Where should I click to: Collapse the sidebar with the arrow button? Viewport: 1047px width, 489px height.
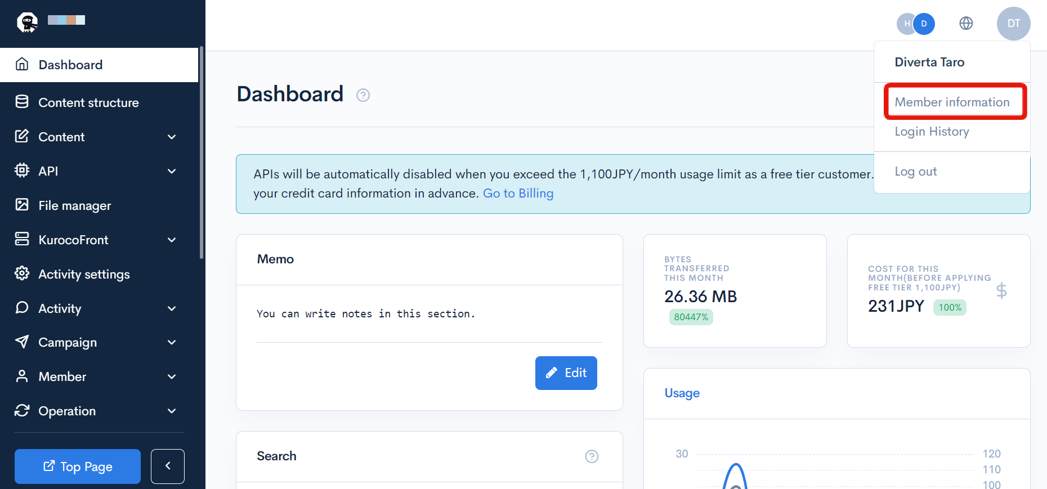point(167,466)
